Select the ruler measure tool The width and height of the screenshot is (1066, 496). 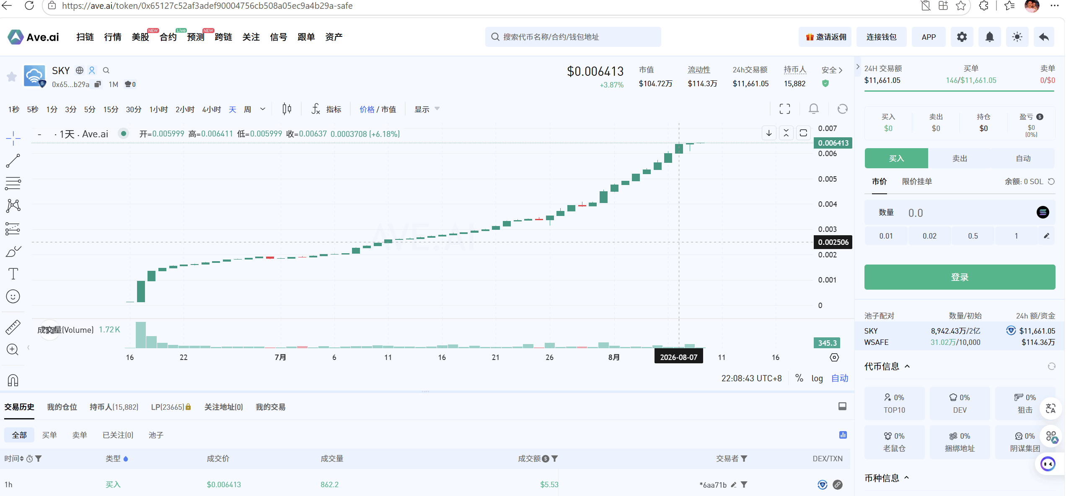tap(13, 327)
